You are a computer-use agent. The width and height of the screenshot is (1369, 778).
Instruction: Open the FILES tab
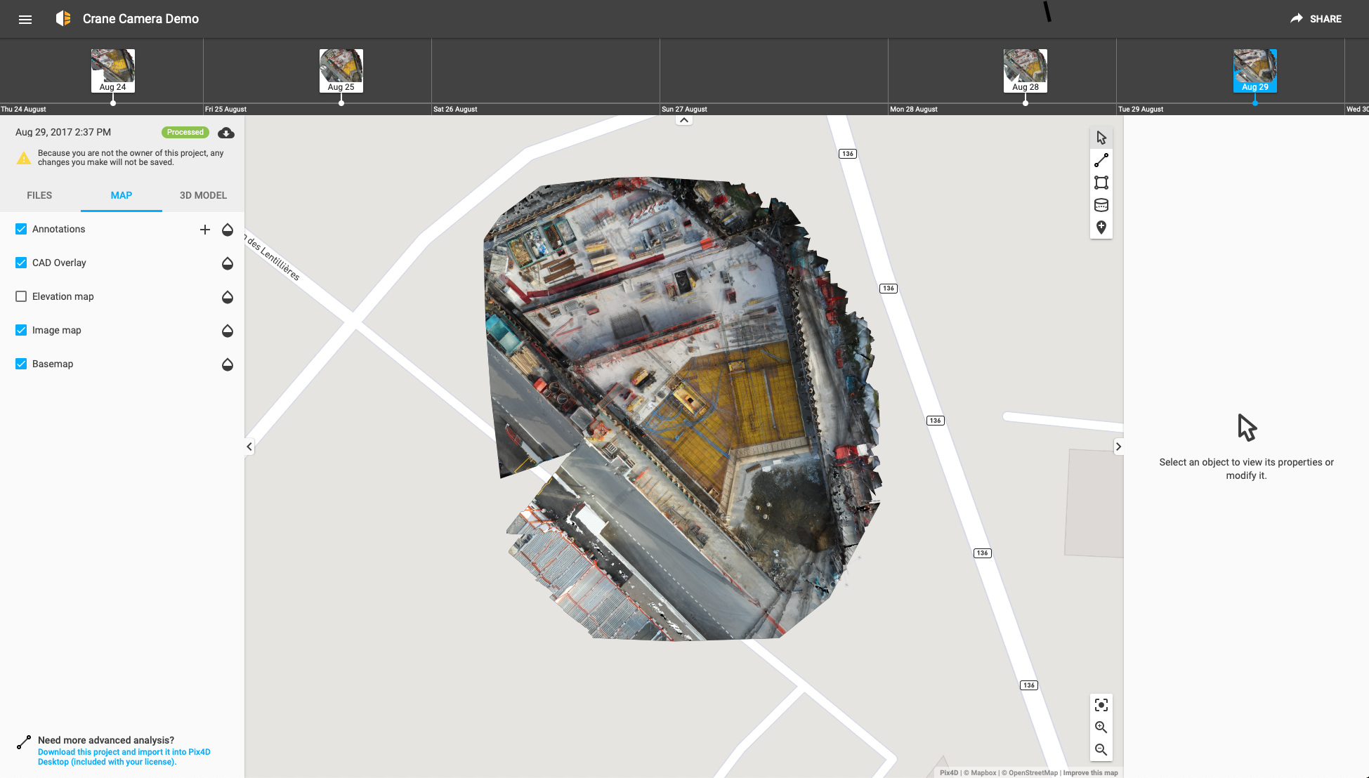[39, 195]
